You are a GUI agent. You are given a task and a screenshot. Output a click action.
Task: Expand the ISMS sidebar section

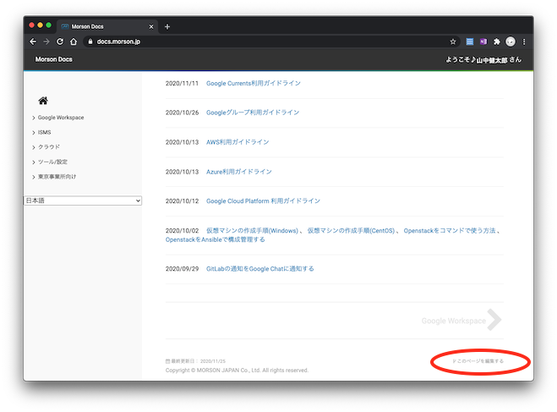tap(44, 133)
